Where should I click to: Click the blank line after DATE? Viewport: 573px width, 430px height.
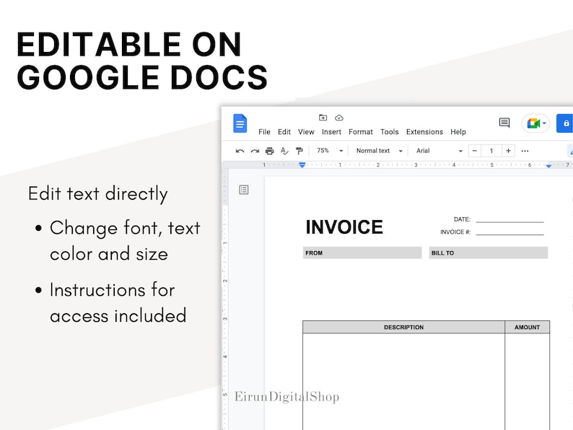(x=509, y=221)
